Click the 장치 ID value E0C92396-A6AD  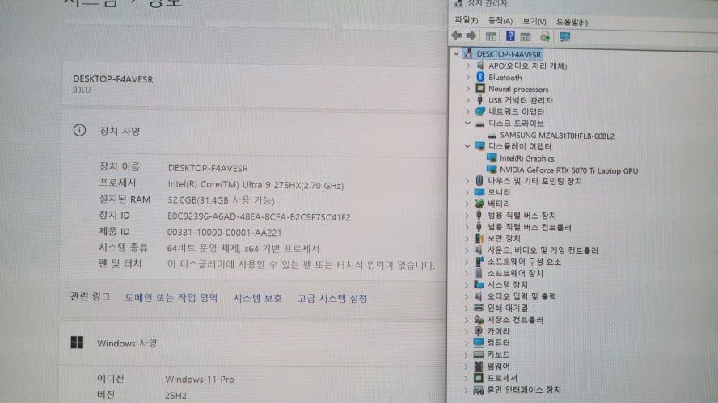[x=259, y=216]
